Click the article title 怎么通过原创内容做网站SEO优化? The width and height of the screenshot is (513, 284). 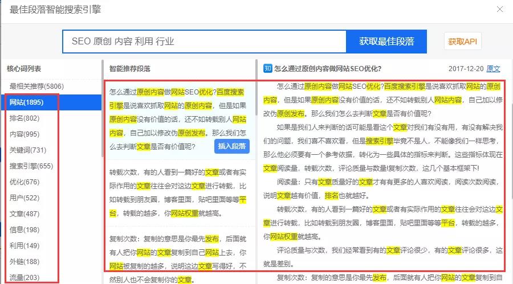click(328, 69)
